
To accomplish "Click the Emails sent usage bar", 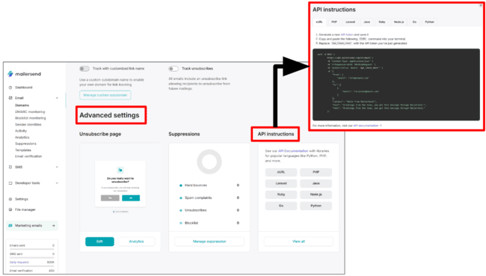I will (31, 249).
